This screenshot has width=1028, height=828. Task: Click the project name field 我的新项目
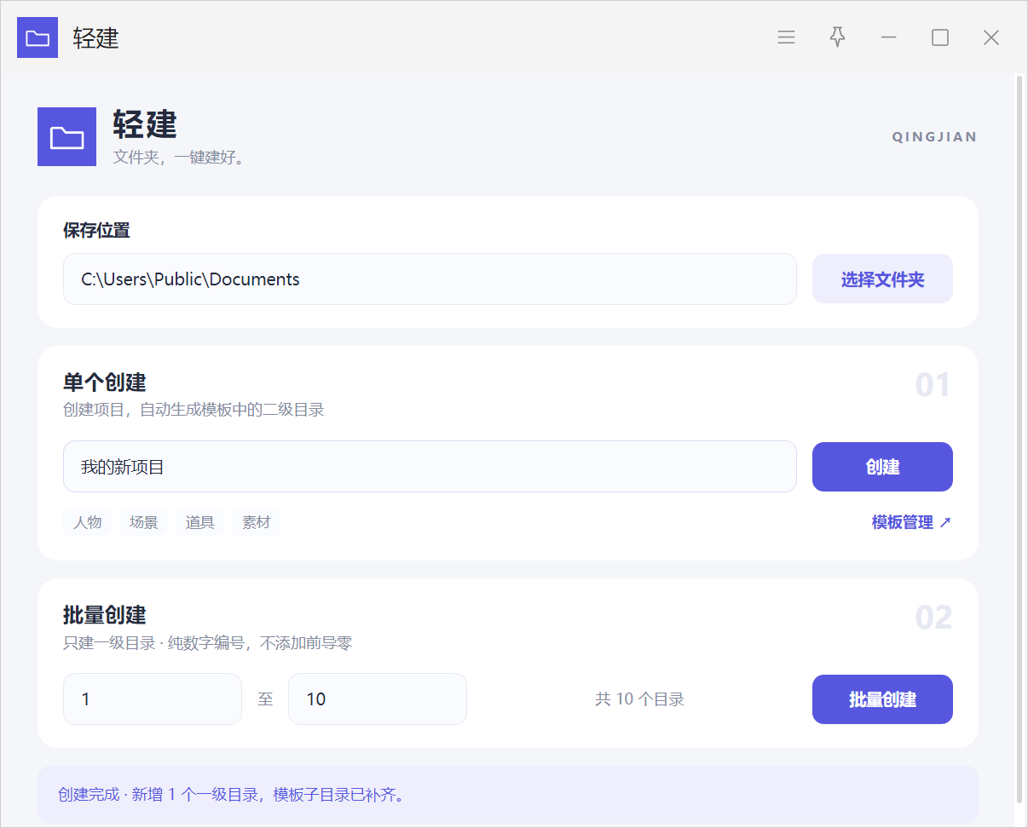click(x=430, y=467)
